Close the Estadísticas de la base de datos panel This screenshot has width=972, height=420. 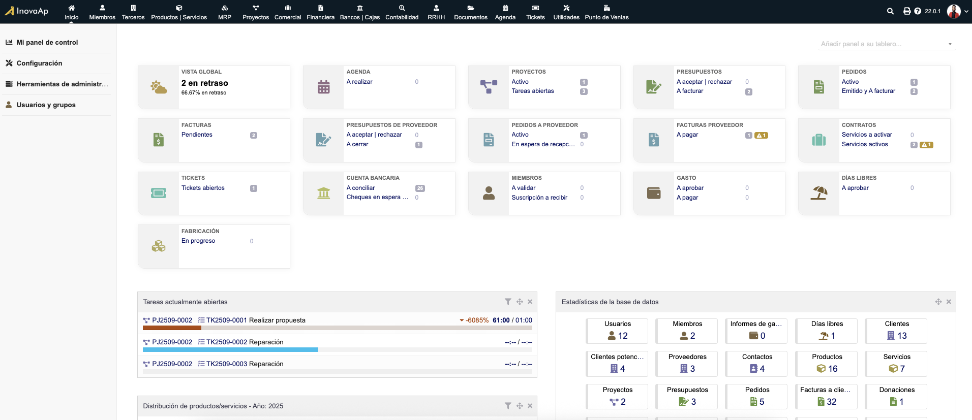click(949, 302)
